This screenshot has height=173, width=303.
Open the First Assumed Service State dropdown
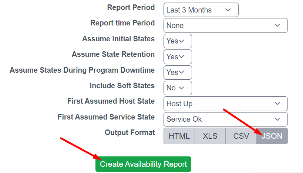click(x=226, y=119)
